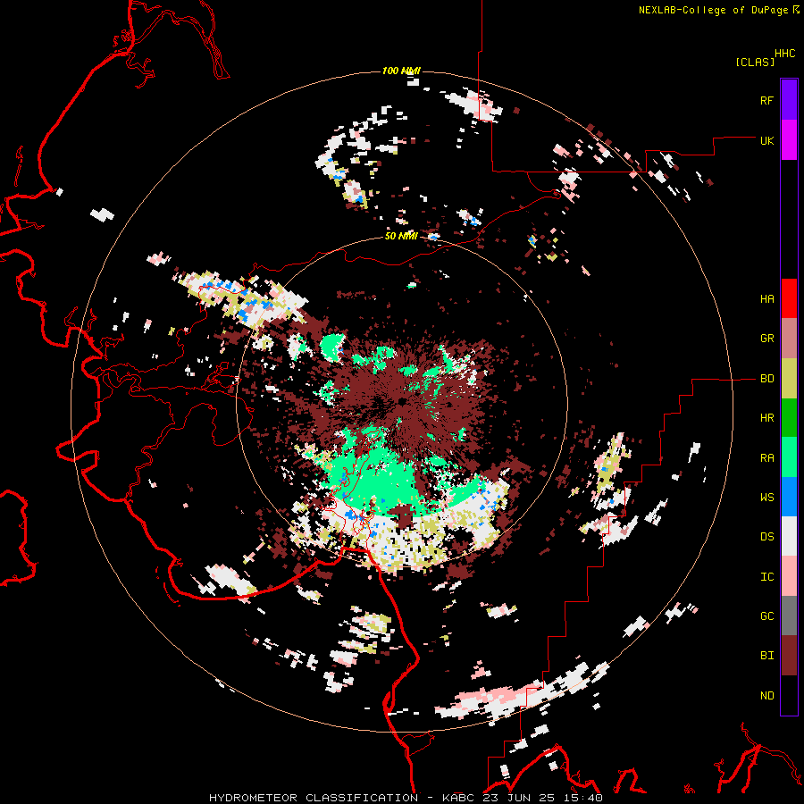Click the GC gray legend swatch
This screenshot has width=804, height=804.
(789, 616)
